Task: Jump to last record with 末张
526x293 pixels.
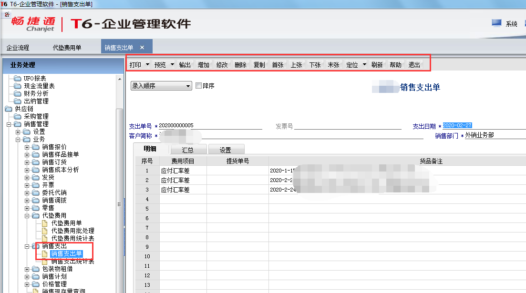Action: 333,65
